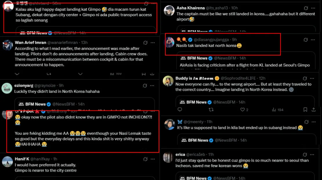Open more options menu on @rjmeenty's tweet
Viewport: 322px width, 180px height.
[314, 122]
